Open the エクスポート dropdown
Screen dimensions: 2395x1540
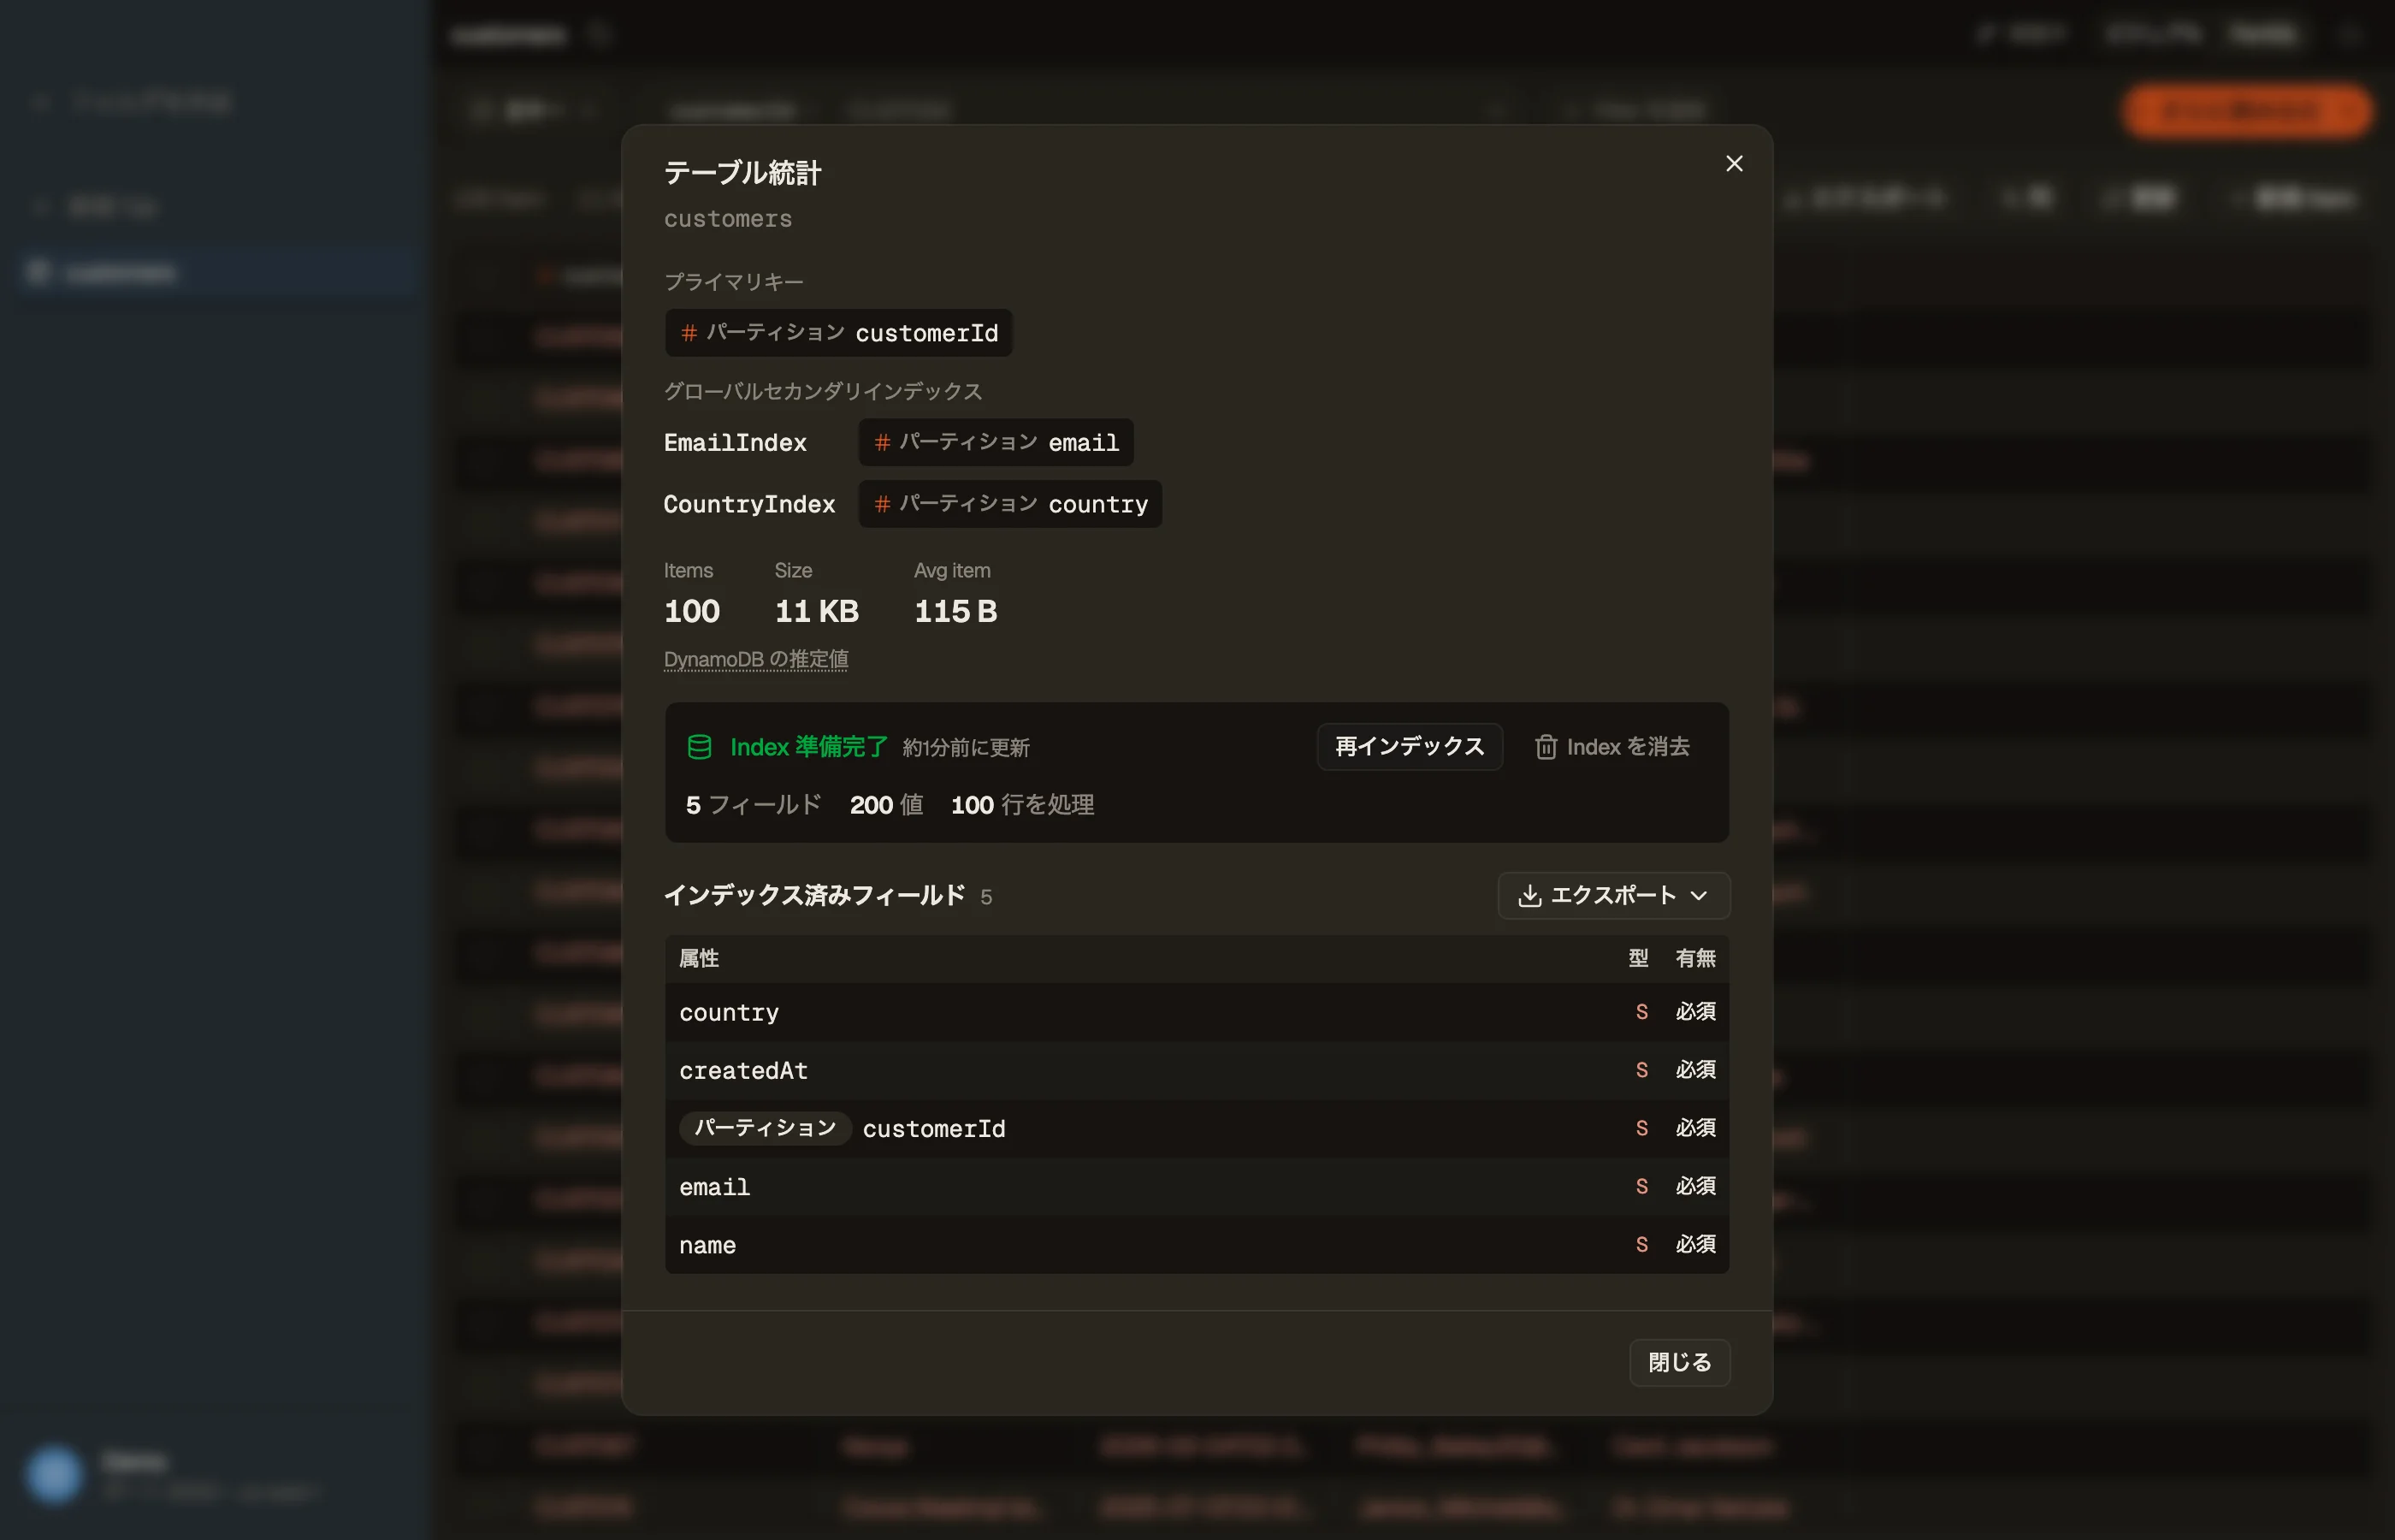tap(1613, 895)
